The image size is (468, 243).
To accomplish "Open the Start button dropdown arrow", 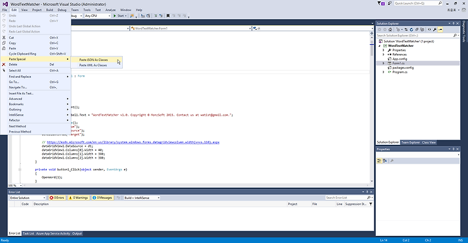I will [126, 16].
